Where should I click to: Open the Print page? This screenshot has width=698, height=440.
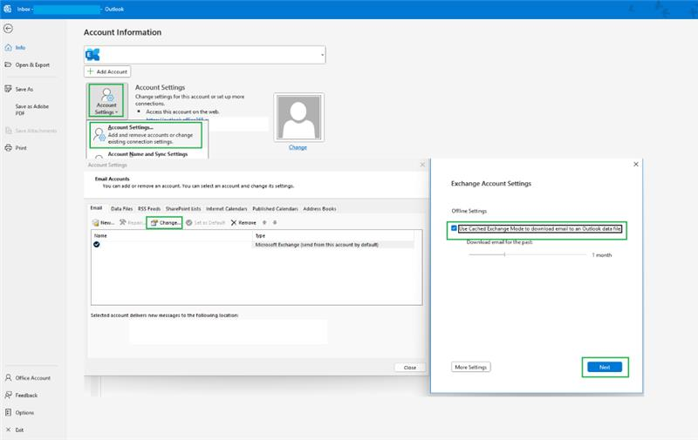coord(16,148)
